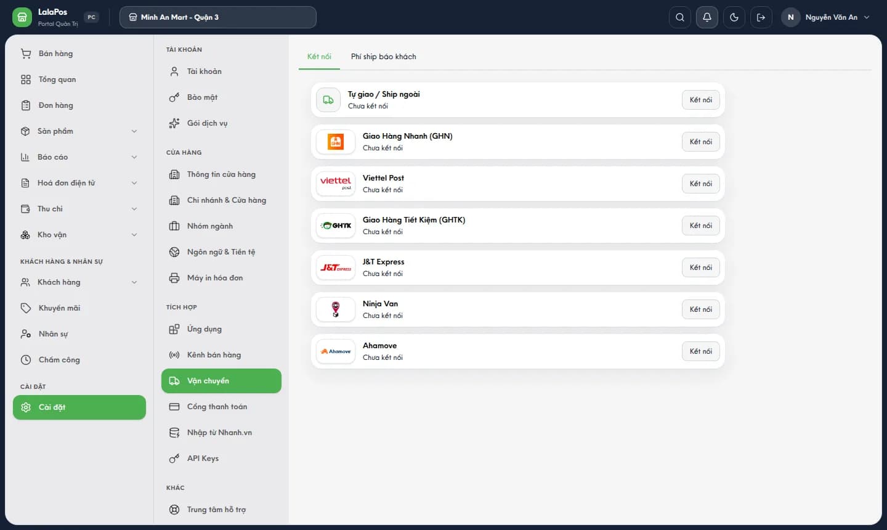Click the Máy in hóa đơn printer icon

[x=174, y=278]
